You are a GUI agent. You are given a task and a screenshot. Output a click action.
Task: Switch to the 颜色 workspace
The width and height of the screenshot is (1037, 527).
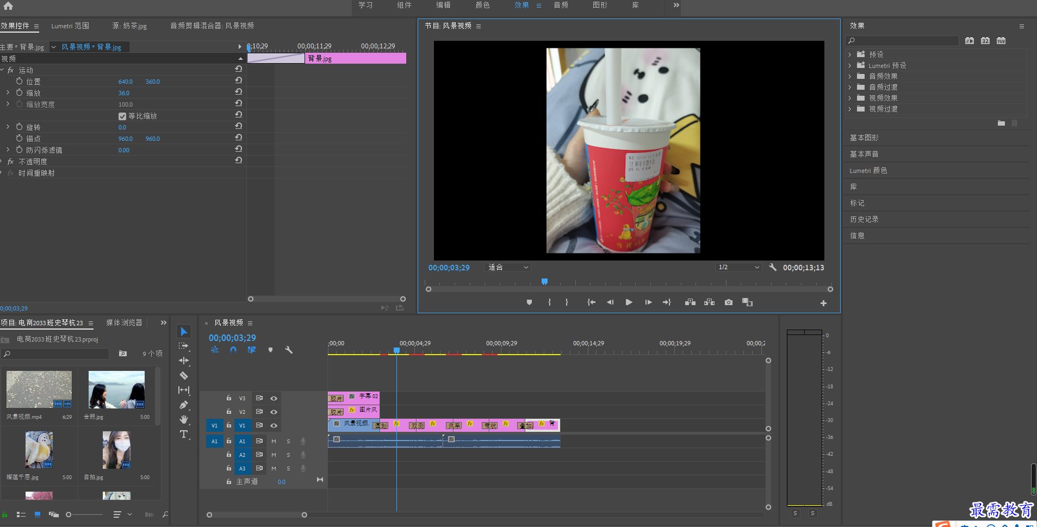pyautogui.click(x=482, y=5)
